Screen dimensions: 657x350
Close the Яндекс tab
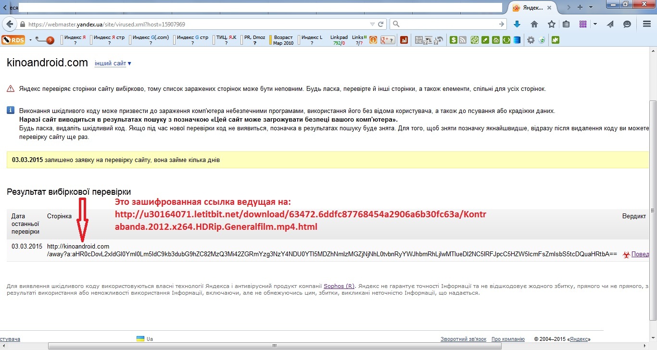[x=550, y=8]
